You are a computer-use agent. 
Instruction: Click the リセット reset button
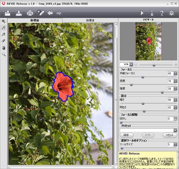[x=170, y=135]
